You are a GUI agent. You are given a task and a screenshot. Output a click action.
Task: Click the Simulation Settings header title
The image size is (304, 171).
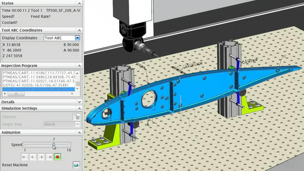[19, 108]
